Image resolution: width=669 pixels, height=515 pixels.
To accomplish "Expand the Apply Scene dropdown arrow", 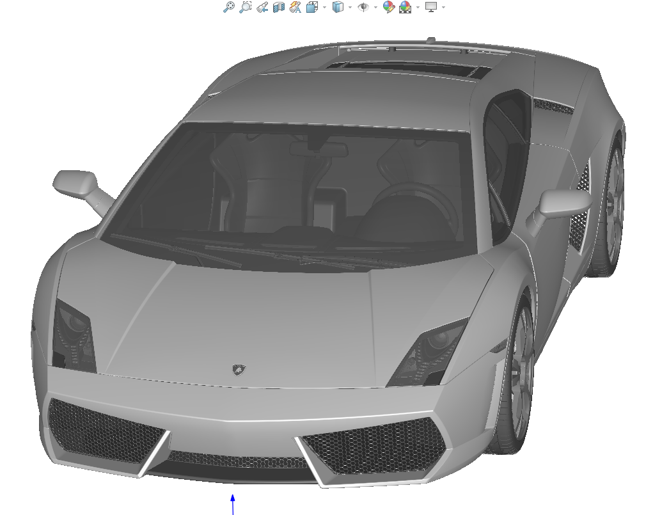I will 418,7.
